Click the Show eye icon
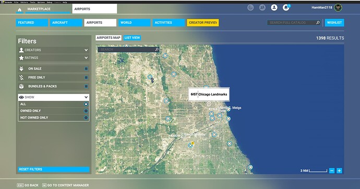This screenshot has width=360, height=189. click(21, 98)
